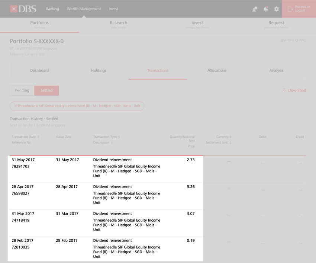The image size is (316, 263).
Task: Go to the Research Asian Insights tab
Action: coord(119,25)
